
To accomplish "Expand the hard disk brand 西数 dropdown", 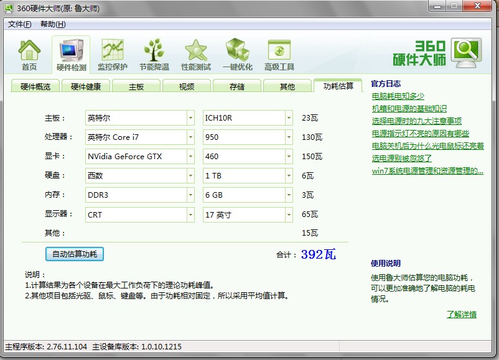I will coord(190,176).
